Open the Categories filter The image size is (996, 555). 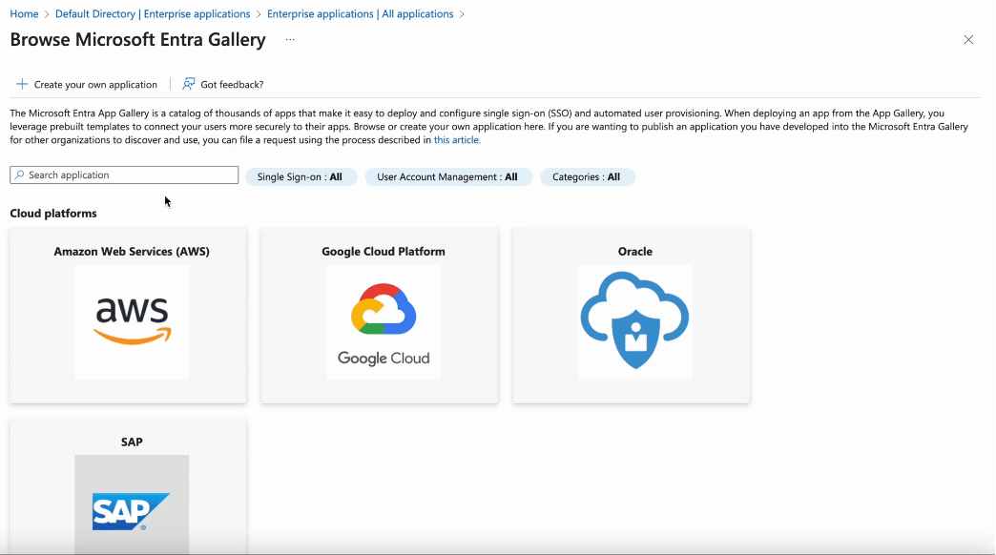587,176
